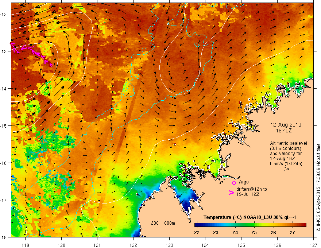Click the colorbar tick label 25
321x248 pixels.
click(x=254, y=232)
